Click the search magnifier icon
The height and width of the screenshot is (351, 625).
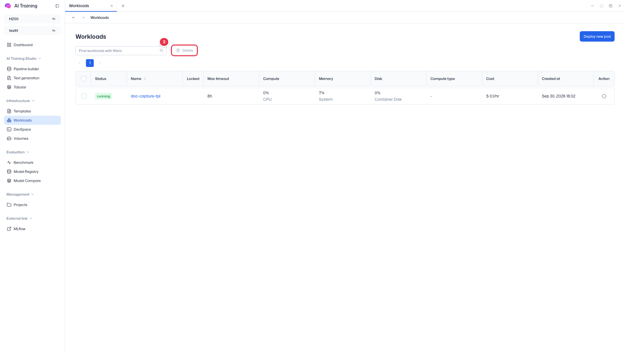(161, 51)
